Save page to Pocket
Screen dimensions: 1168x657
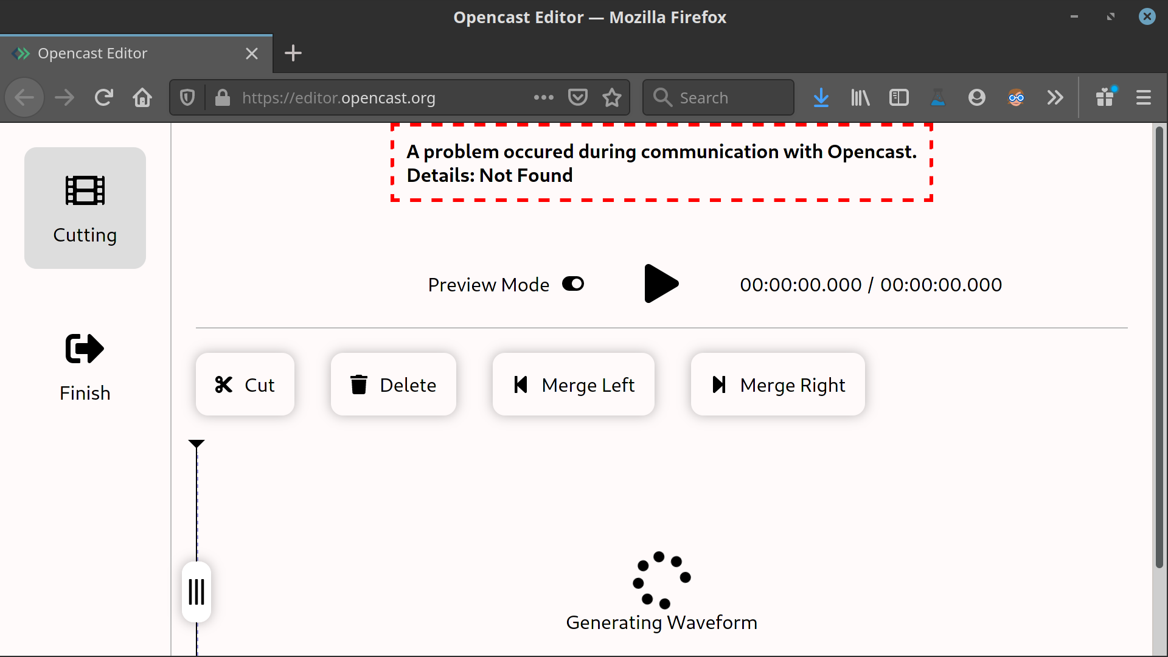[x=578, y=97]
